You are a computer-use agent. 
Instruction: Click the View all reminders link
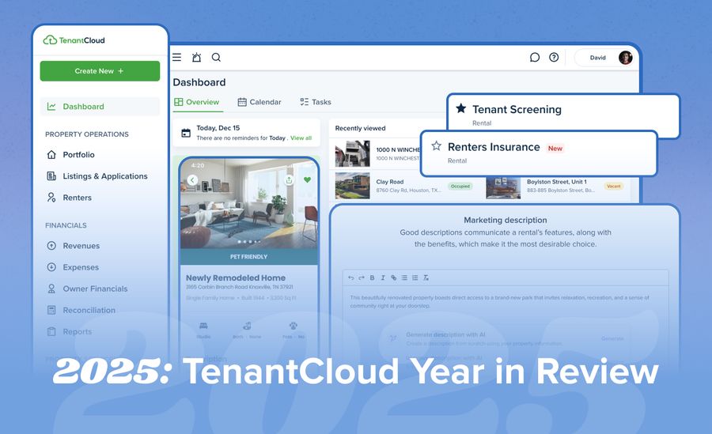tap(301, 138)
